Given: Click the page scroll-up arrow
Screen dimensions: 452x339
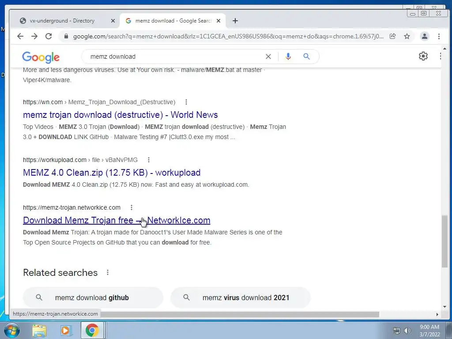Looking at the screenshot, I should click(x=444, y=49).
